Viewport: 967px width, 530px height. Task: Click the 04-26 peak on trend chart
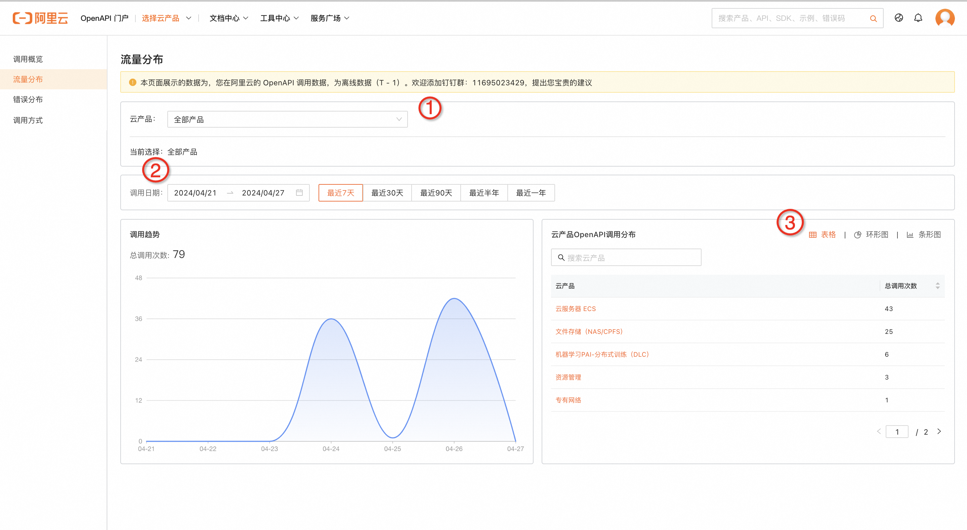[x=454, y=298]
